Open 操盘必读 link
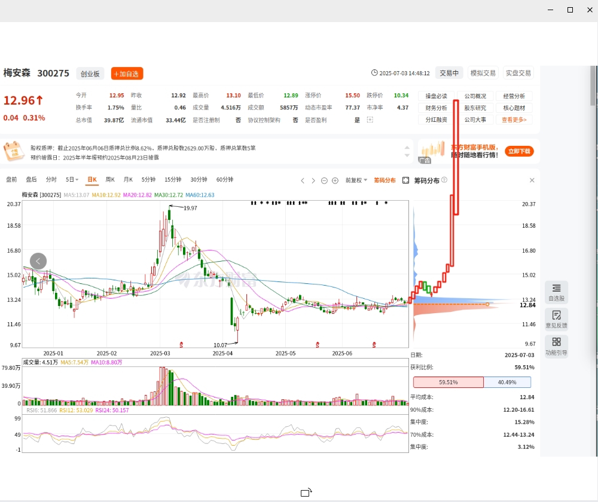 point(436,96)
